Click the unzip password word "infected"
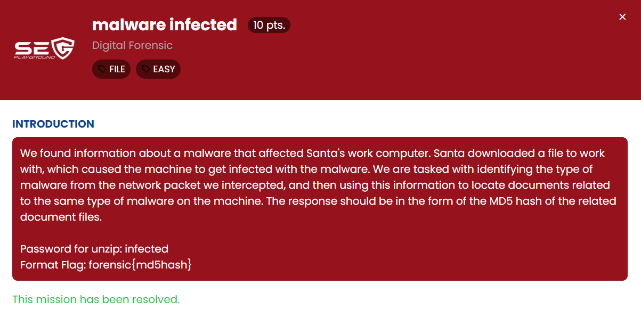 [147, 249]
